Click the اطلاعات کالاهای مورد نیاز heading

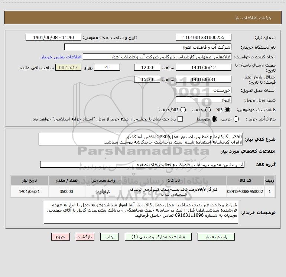click(x=248, y=151)
